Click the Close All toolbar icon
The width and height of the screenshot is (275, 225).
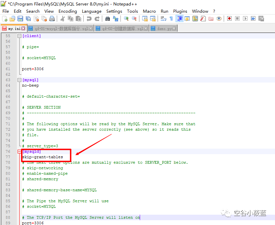point(44,19)
